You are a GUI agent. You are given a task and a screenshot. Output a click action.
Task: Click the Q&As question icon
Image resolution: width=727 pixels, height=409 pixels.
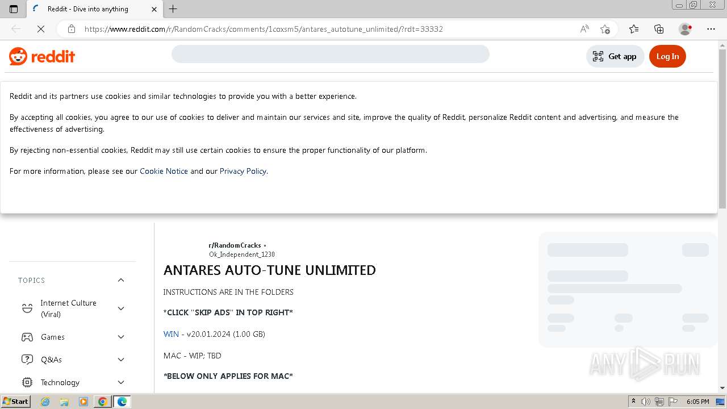(27, 360)
